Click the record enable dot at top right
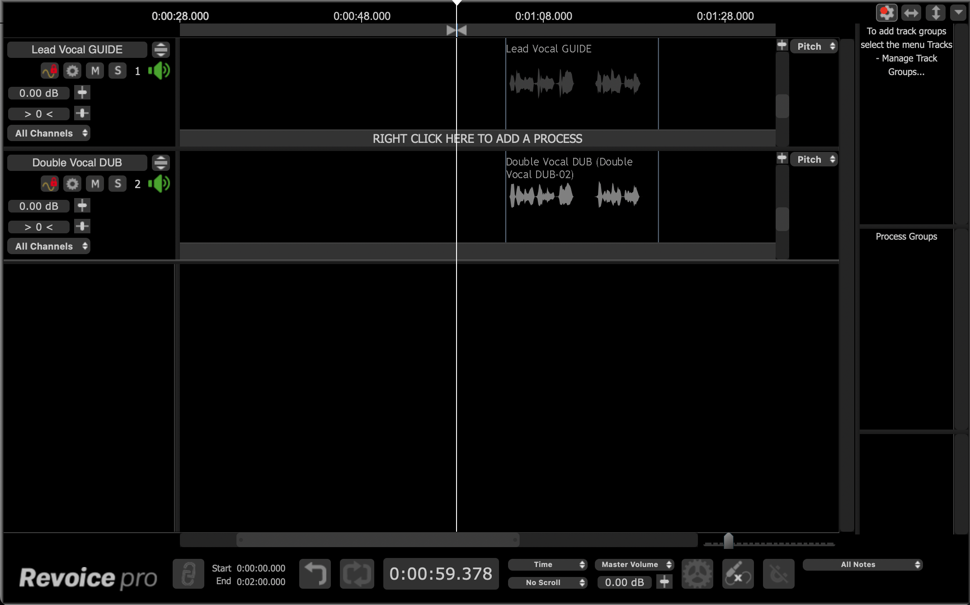 coord(886,12)
